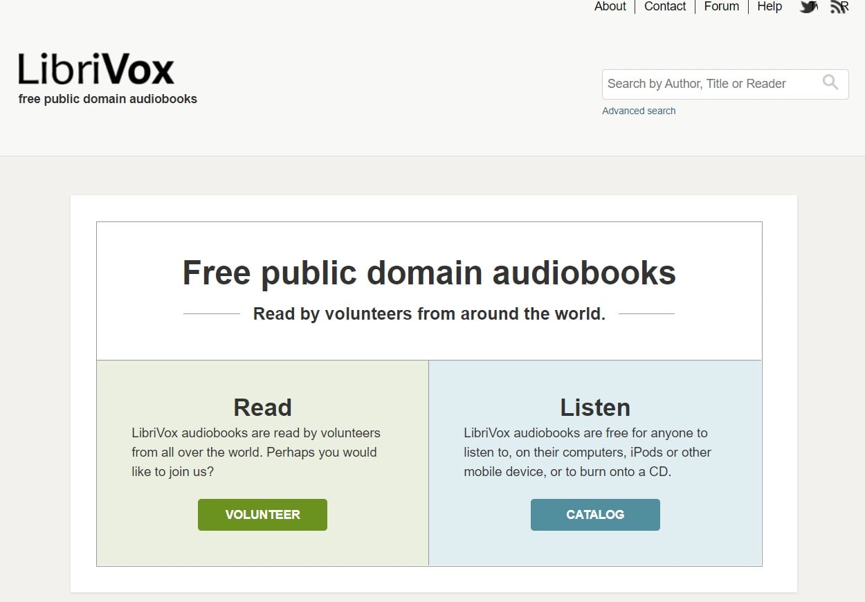Visit the Forum link

[x=722, y=6]
